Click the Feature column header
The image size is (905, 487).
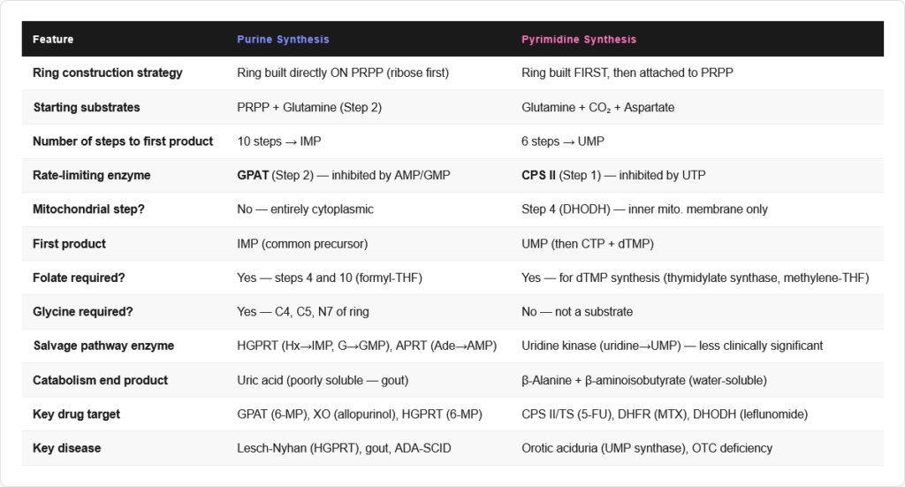(x=53, y=40)
